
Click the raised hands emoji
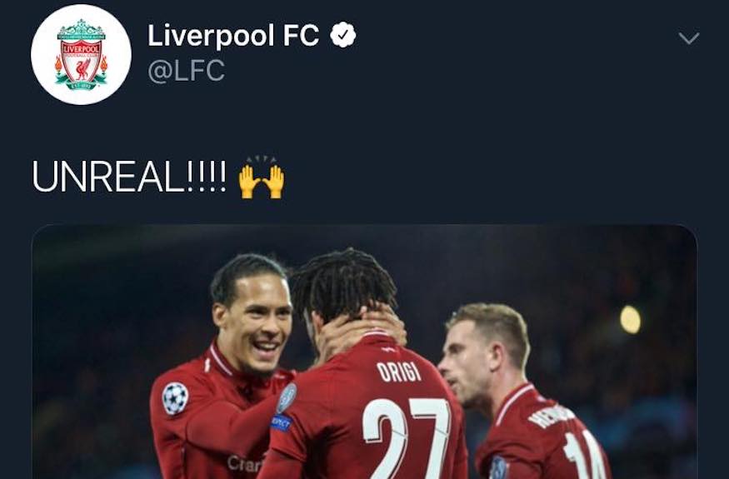click(262, 177)
